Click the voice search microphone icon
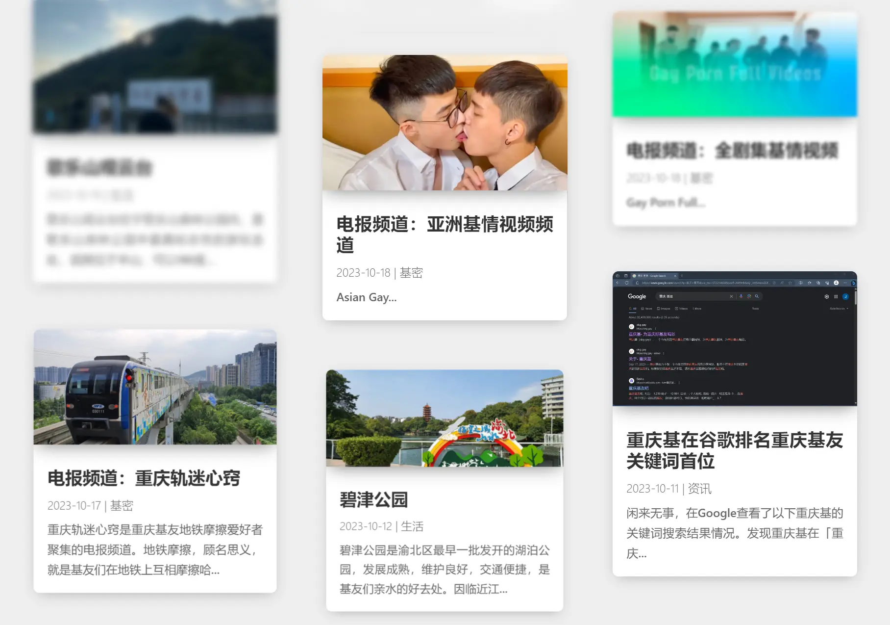The image size is (890, 625). (742, 296)
